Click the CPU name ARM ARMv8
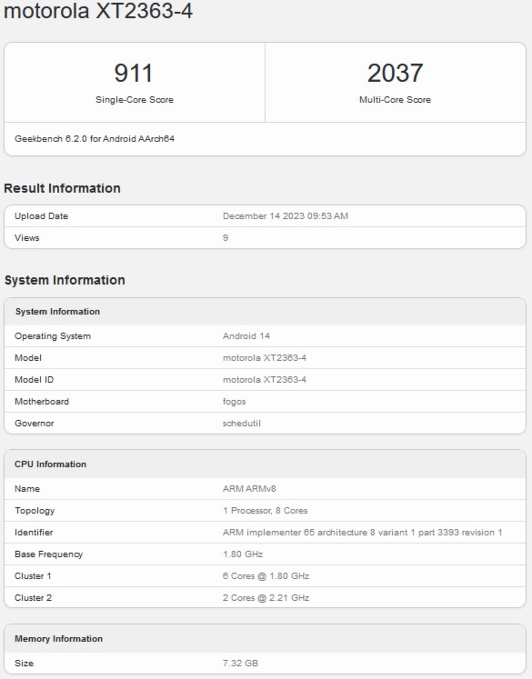This screenshot has width=532, height=679. click(x=249, y=489)
